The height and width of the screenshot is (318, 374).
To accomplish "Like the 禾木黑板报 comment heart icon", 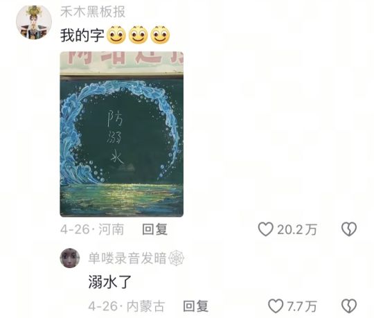I will click(265, 229).
